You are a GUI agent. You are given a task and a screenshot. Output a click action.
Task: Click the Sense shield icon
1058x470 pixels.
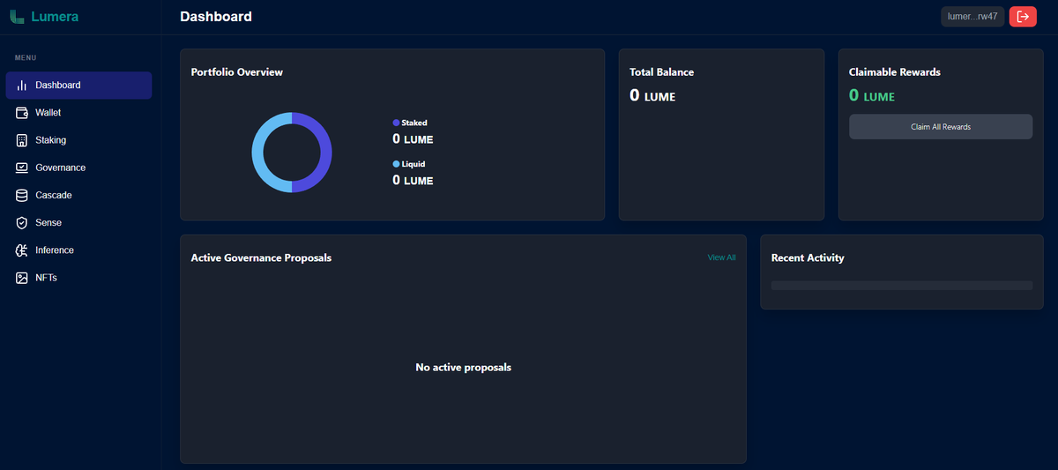[22, 223]
